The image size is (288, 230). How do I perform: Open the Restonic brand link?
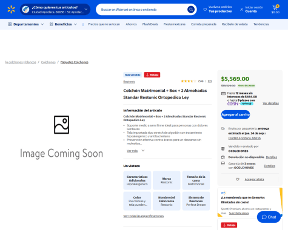(x=129, y=82)
